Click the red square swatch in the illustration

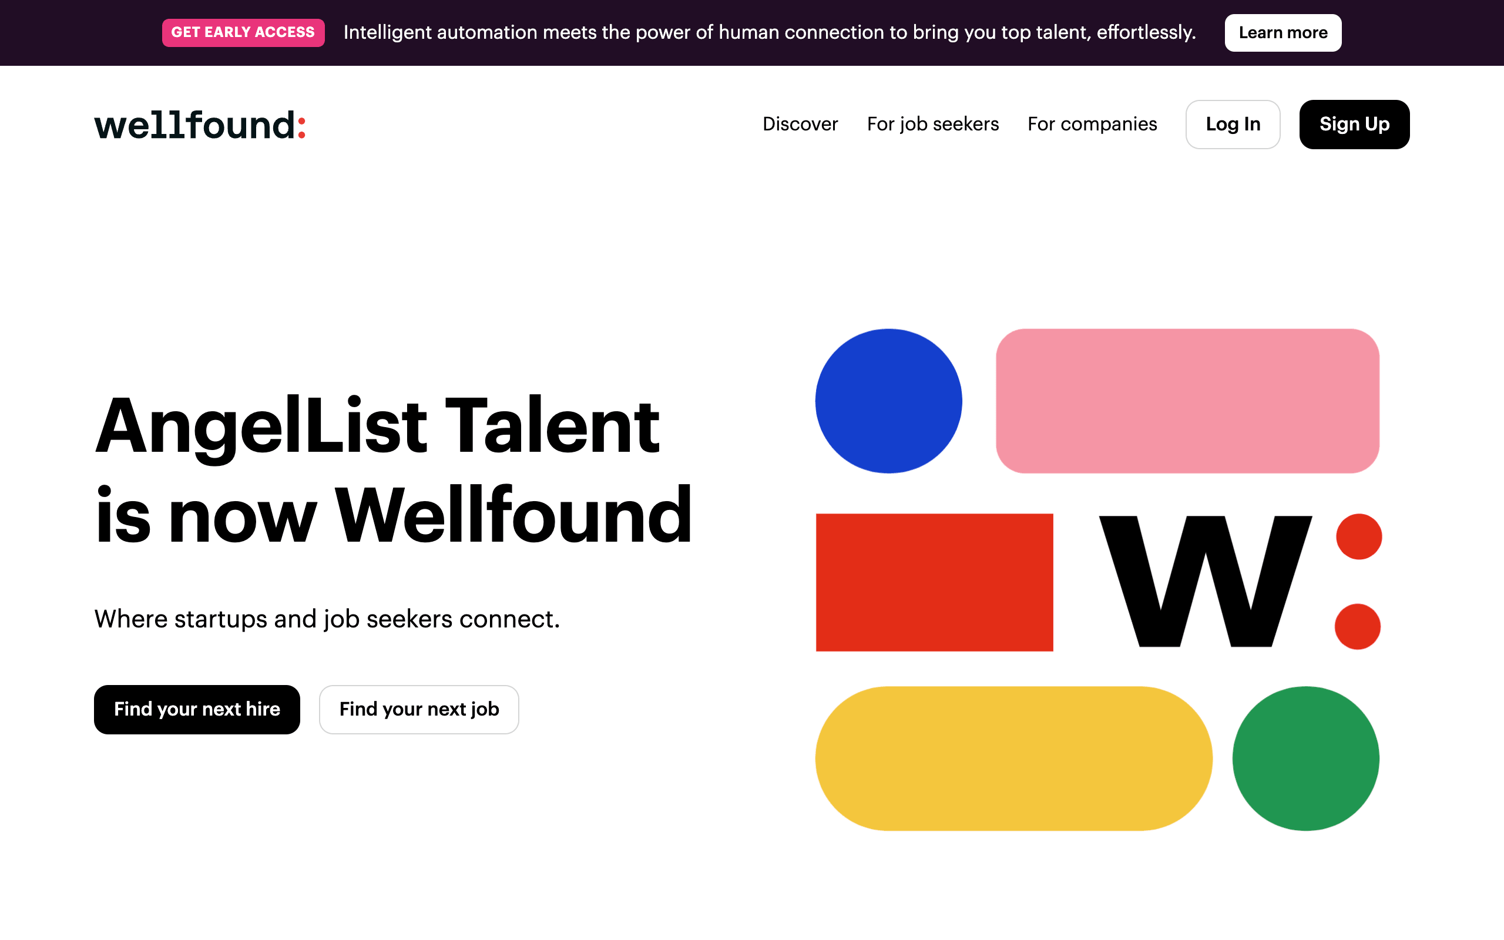click(x=934, y=585)
